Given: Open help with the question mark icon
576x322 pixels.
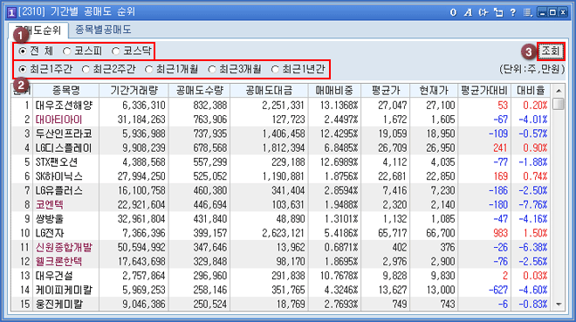Looking at the screenshot, I should pos(513,12).
